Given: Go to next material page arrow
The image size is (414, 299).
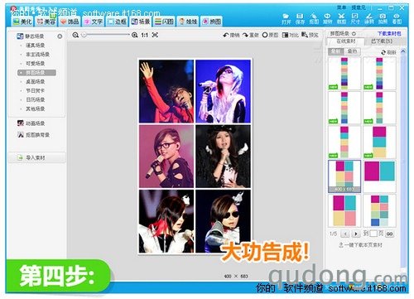Looking at the screenshot, I should click(356, 234).
